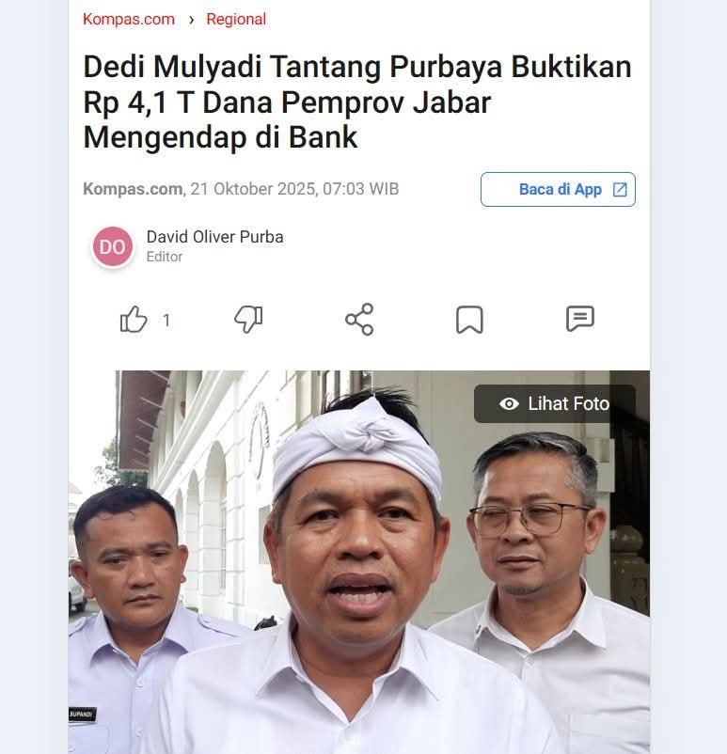Screen dimensions: 727x754
Task: View photo using Lihat Foto button
Action: click(554, 404)
